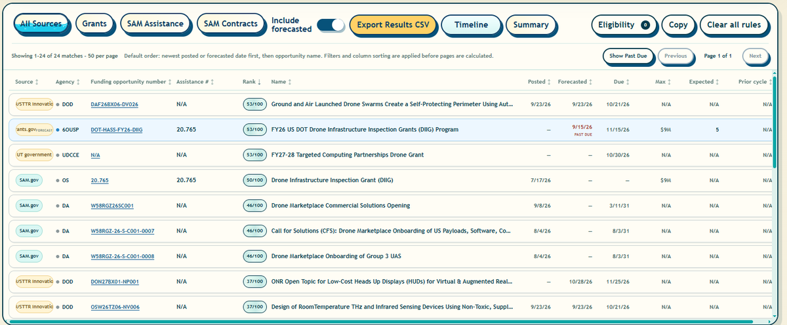Screen dimensions: 787x325
Task: Sort by the Posted column arrow
Action: 549,82
